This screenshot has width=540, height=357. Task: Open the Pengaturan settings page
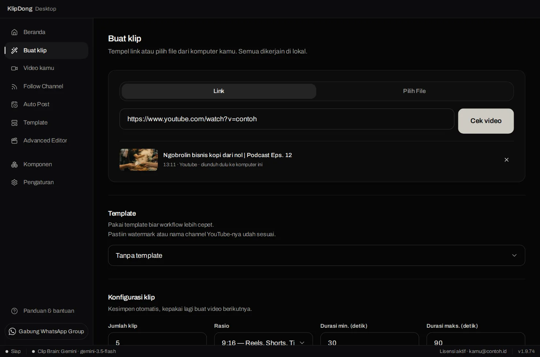(46, 182)
